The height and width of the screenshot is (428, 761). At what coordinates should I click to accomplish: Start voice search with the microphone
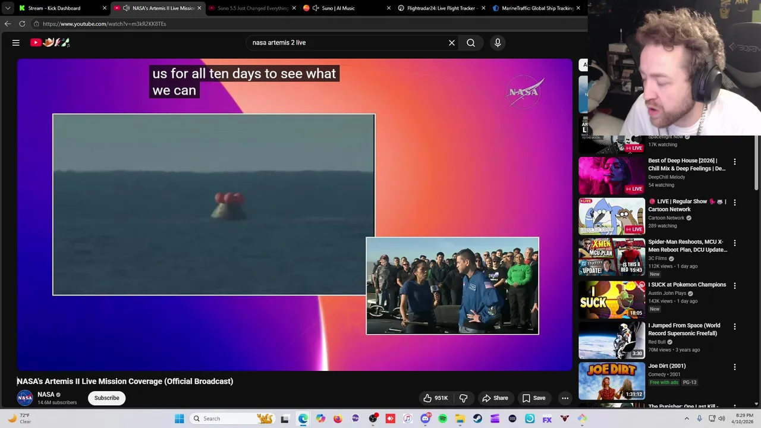(x=498, y=43)
